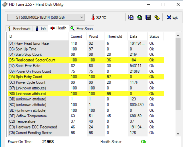Click the data value 1176
Viewport: 183px width, 147px height.
click(x=134, y=82)
